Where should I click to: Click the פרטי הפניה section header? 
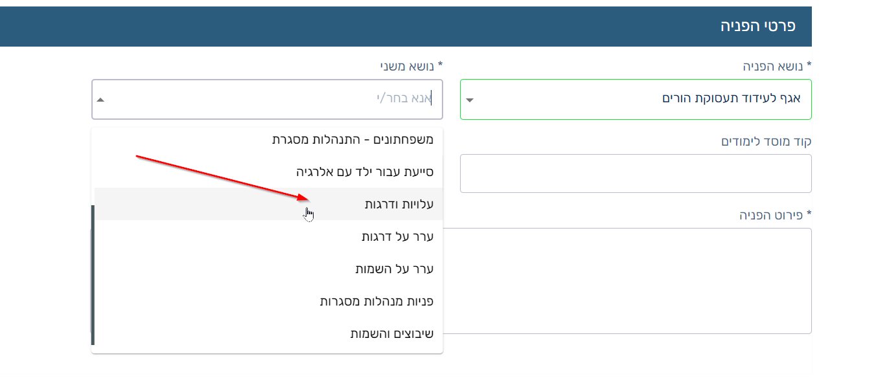[x=757, y=27]
